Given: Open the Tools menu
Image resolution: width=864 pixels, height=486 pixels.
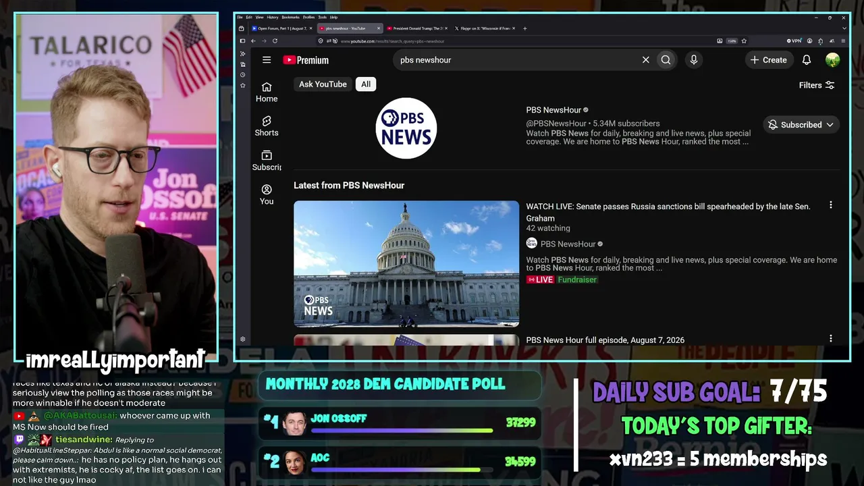Looking at the screenshot, I should coord(323,17).
